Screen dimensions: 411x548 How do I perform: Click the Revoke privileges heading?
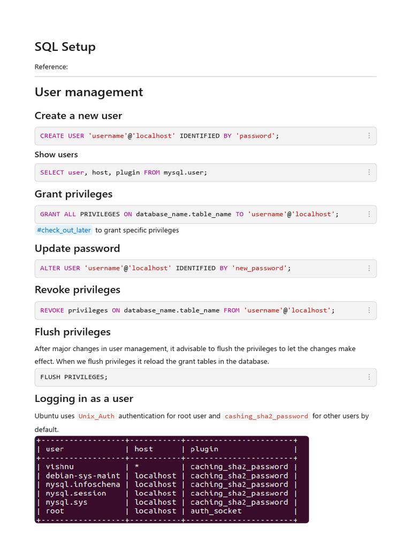pyautogui.click(x=77, y=290)
